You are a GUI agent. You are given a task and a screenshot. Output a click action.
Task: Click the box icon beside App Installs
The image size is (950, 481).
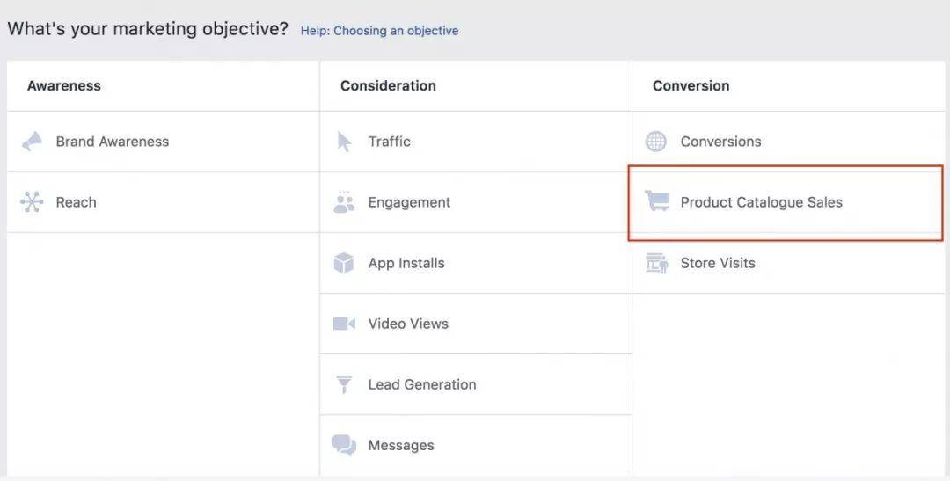tap(344, 263)
